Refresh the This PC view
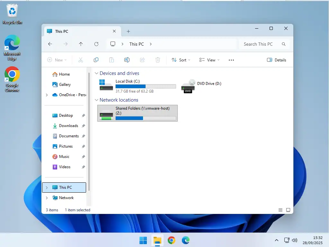Image resolution: width=329 pixels, height=247 pixels. [x=96, y=44]
